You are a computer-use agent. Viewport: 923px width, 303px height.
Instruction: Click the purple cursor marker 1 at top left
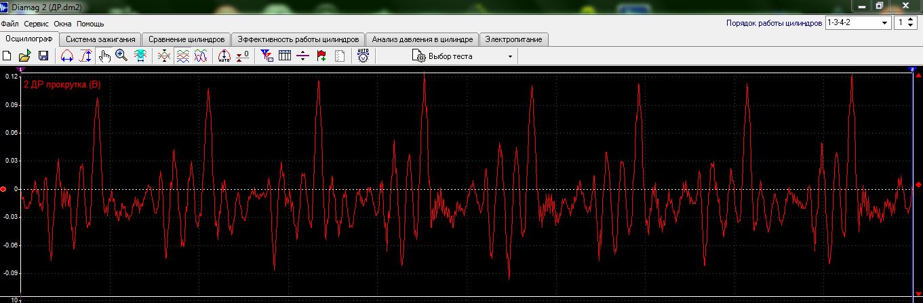tap(21, 70)
